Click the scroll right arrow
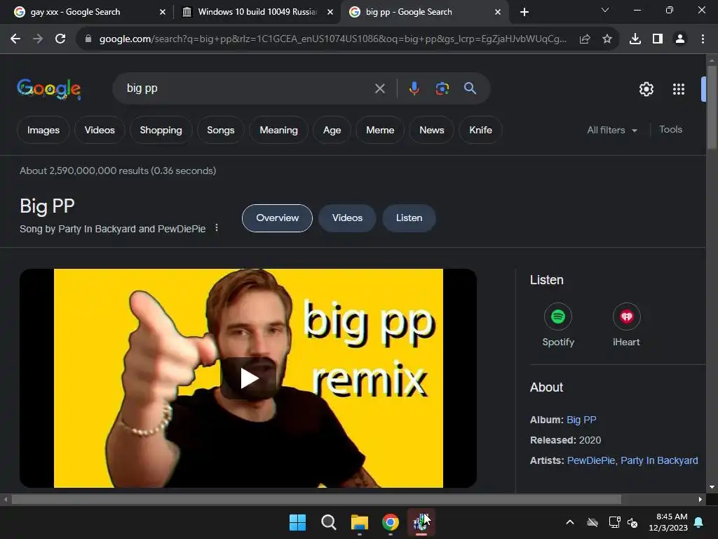This screenshot has height=539, width=718. coord(700,500)
